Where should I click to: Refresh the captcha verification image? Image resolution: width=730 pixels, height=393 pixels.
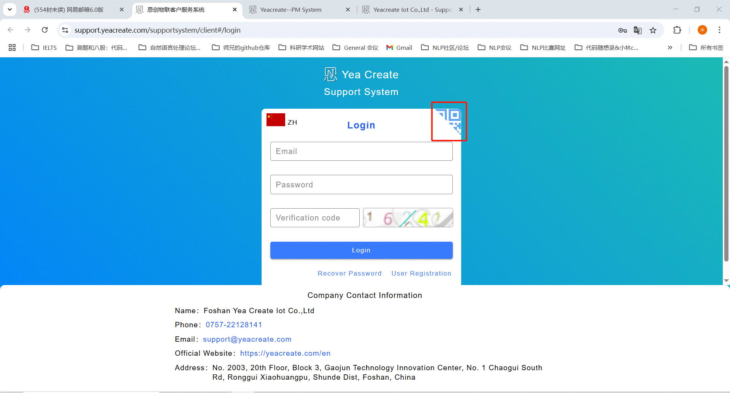point(408,218)
